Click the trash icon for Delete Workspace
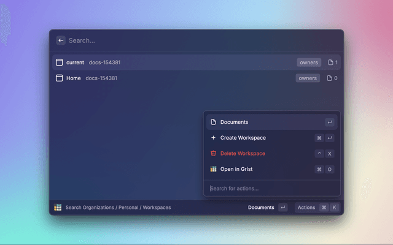393x245 pixels. (213, 153)
